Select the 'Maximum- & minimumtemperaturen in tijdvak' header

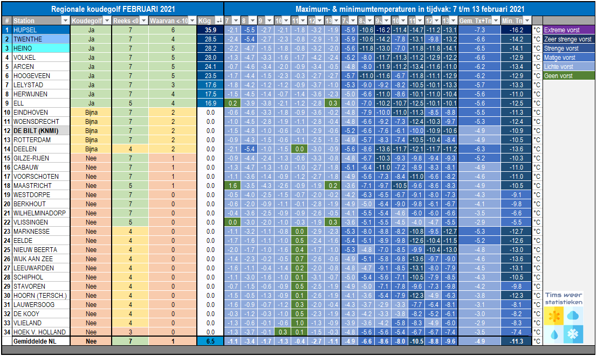(410, 9)
